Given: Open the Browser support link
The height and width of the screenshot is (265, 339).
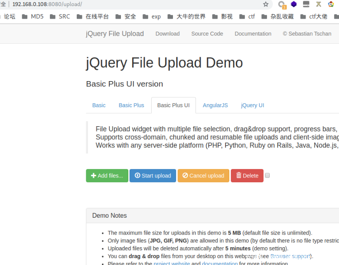Looking at the screenshot, I should tap(290, 256).
